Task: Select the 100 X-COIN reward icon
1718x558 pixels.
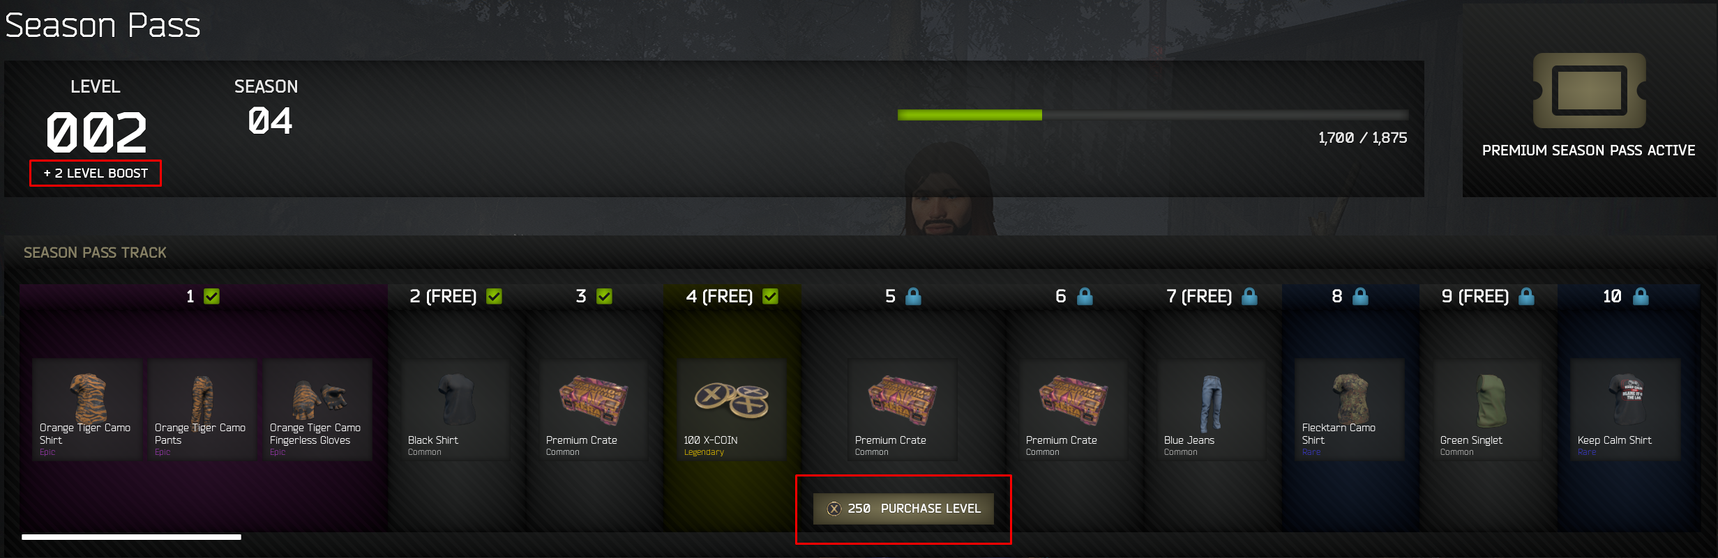Action: (x=731, y=401)
